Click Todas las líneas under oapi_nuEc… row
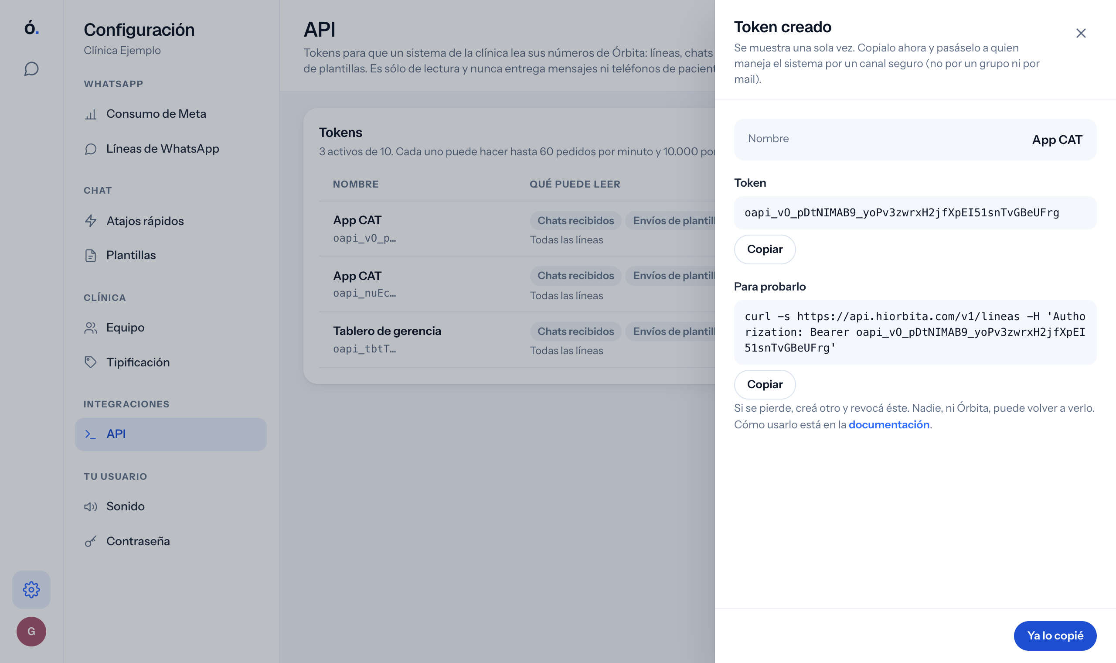The image size is (1116, 663). [566, 296]
